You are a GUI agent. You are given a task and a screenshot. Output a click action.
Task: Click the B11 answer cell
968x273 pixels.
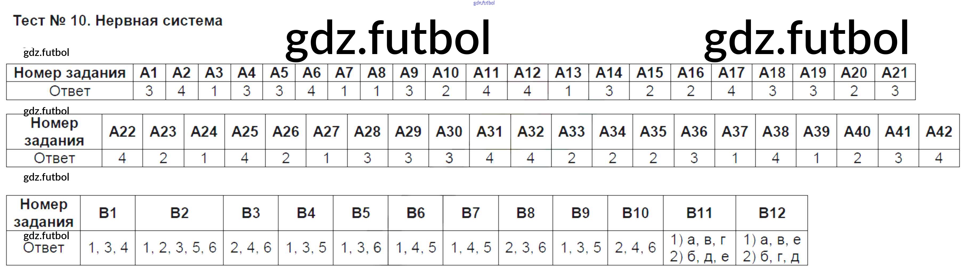[x=699, y=248]
